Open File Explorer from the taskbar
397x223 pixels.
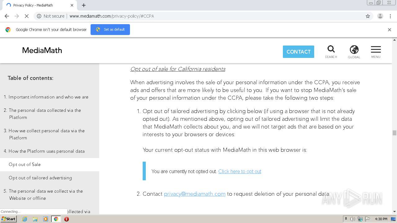(35, 219)
